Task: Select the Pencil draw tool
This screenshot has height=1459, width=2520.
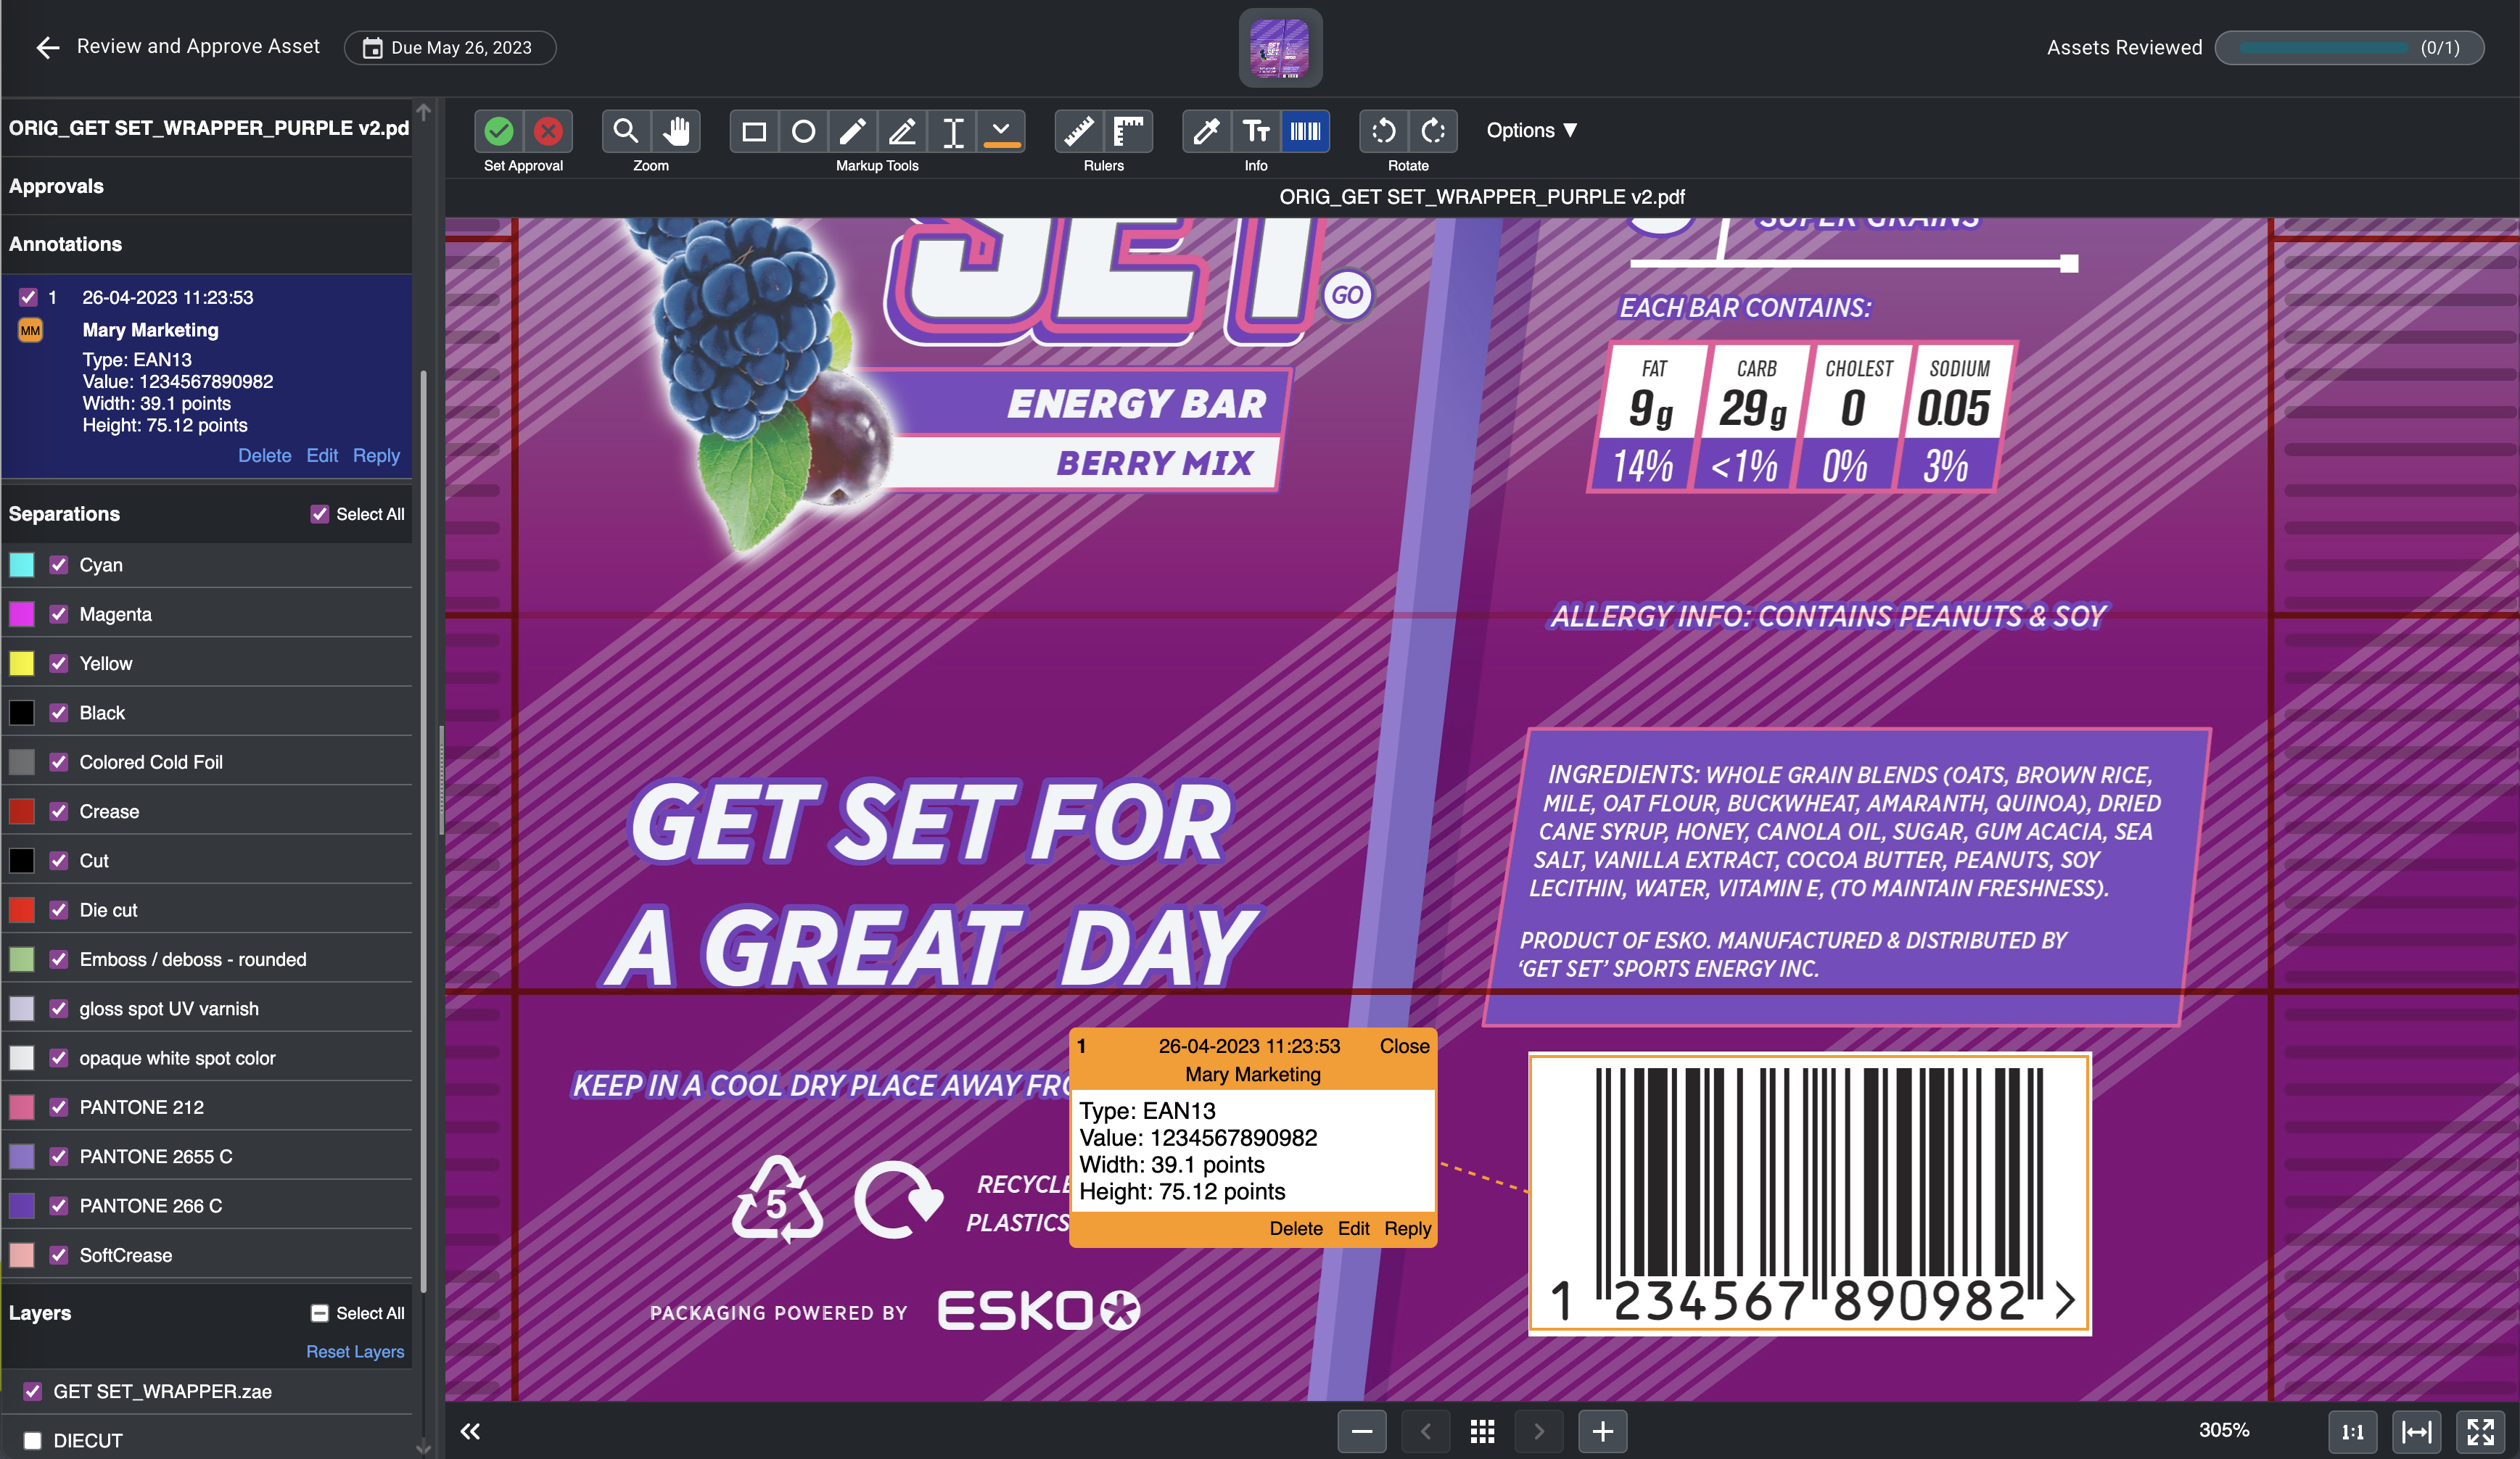Action: point(849,131)
